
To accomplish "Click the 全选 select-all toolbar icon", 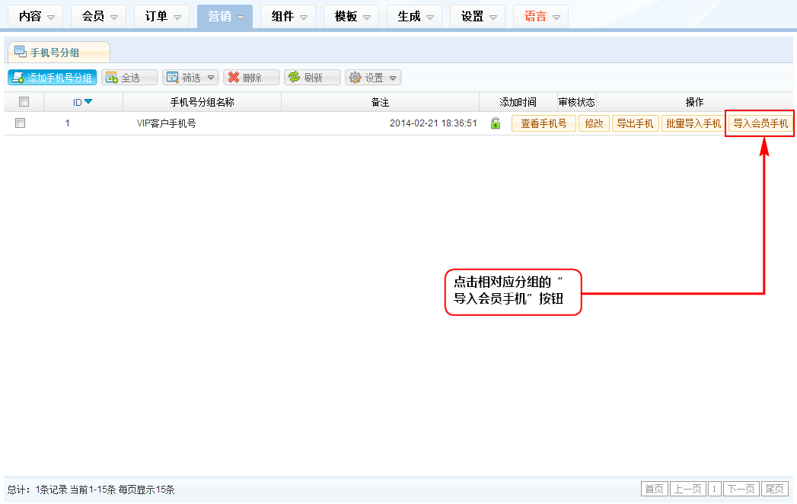I will point(112,78).
